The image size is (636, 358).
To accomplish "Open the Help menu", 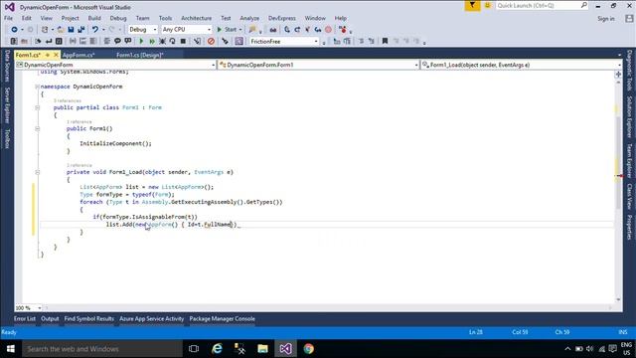I will click(x=340, y=18).
